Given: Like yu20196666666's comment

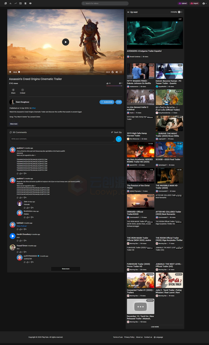Looking at the screenshot, I should [28, 262].
